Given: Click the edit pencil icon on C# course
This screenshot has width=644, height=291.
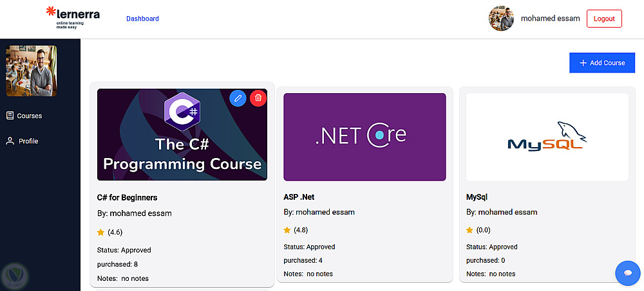Looking at the screenshot, I should point(238,98).
